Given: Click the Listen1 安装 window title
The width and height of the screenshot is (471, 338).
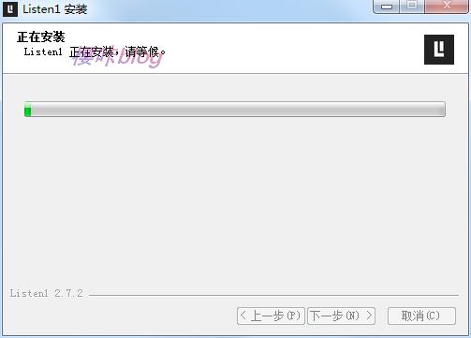Looking at the screenshot, I should [x=54, y=9].
